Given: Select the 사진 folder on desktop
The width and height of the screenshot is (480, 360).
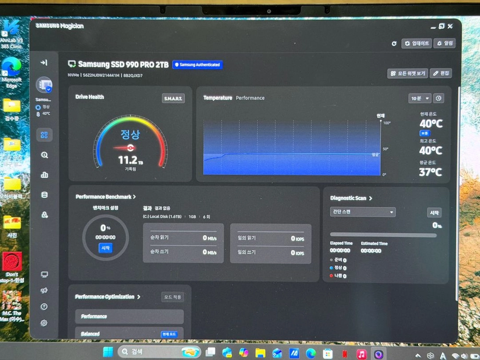Looking at the screenshot, I should pyautogui.click(x=12, y=227).
